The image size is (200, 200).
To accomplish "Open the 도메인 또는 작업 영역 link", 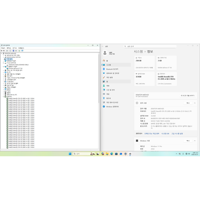I will [x=152, y=133].
